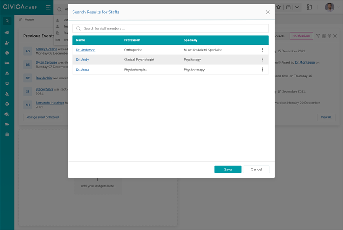Close the Search Results for Staffs dialog
The width and height of the screenshot is (343, 230).
[x=268, y=12]
